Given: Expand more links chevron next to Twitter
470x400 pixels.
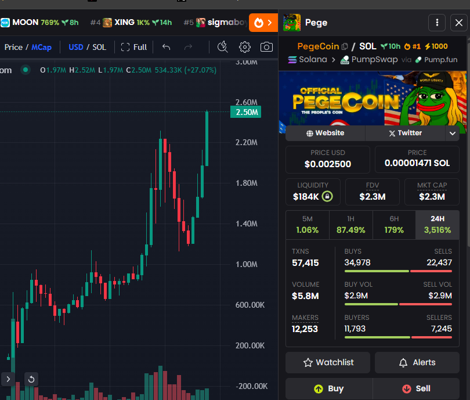Looking at the screenshot, I should (x=453, y=133).
